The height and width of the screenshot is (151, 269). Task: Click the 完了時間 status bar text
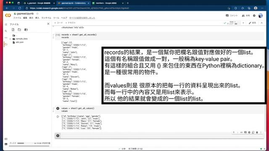point(135,149)
